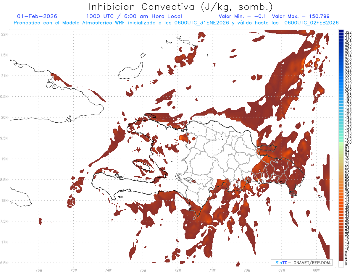Click the "75W" longitude label
This screenshot has width=355, height=274.
(x=74, y=270)
